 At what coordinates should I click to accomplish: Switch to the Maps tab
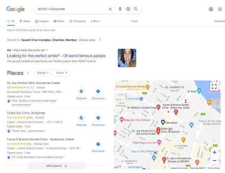click(x=25, y=21)
